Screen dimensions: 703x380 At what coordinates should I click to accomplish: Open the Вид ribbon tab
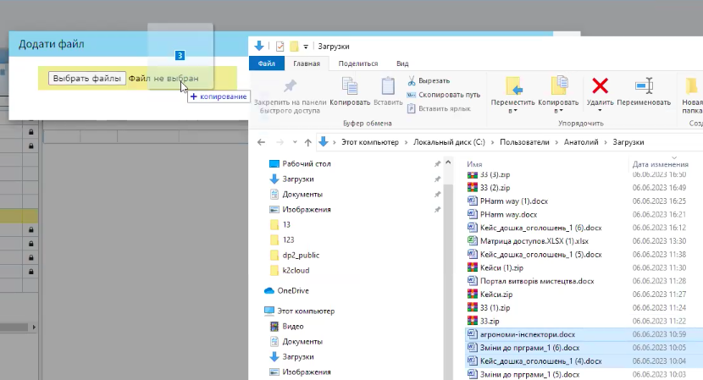[x=402, y=63]
